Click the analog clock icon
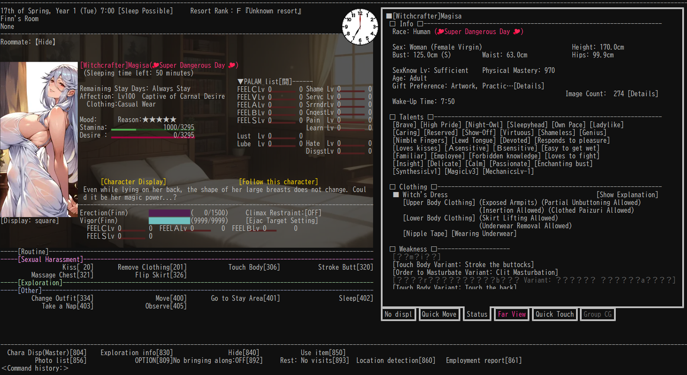The width and height of the screenshot is (687, 375). point(360,27)
